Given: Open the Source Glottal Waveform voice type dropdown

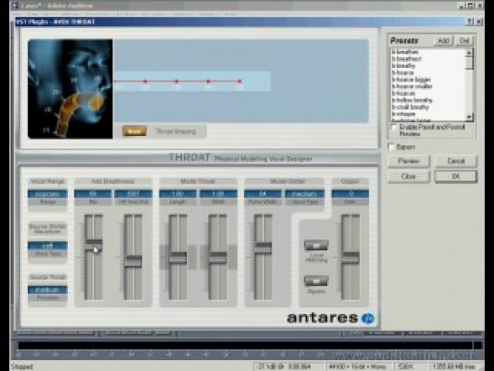Looking at the screenshot, I should [47, 246].
